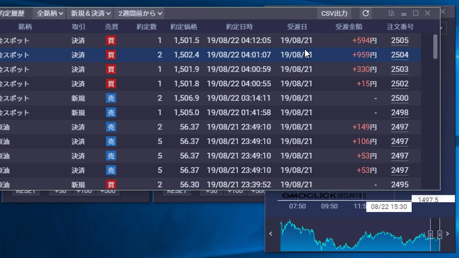Select the +15円 settlement amount

(367, 84)
